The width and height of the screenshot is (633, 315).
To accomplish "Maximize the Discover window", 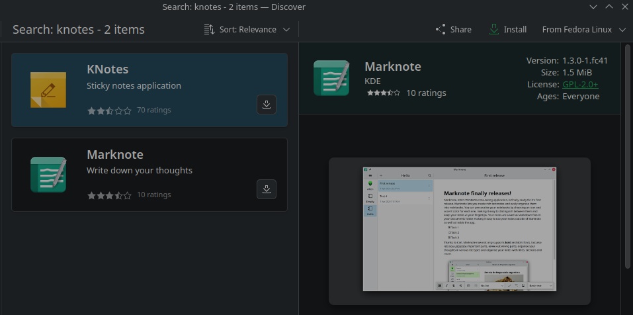I will 609,7.
